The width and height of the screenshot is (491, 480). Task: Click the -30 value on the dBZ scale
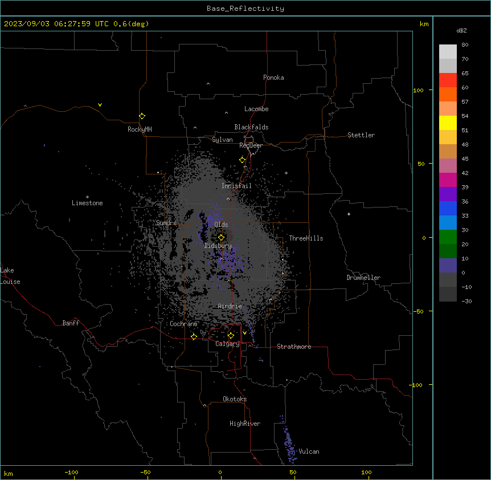coord(467,301)
